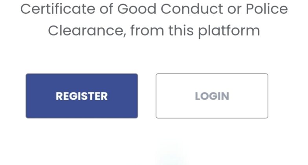This screenshot has width=308, height=165.
Task: Click the text 'Clearance, from this platform'
Action: (x=154, y=31)
